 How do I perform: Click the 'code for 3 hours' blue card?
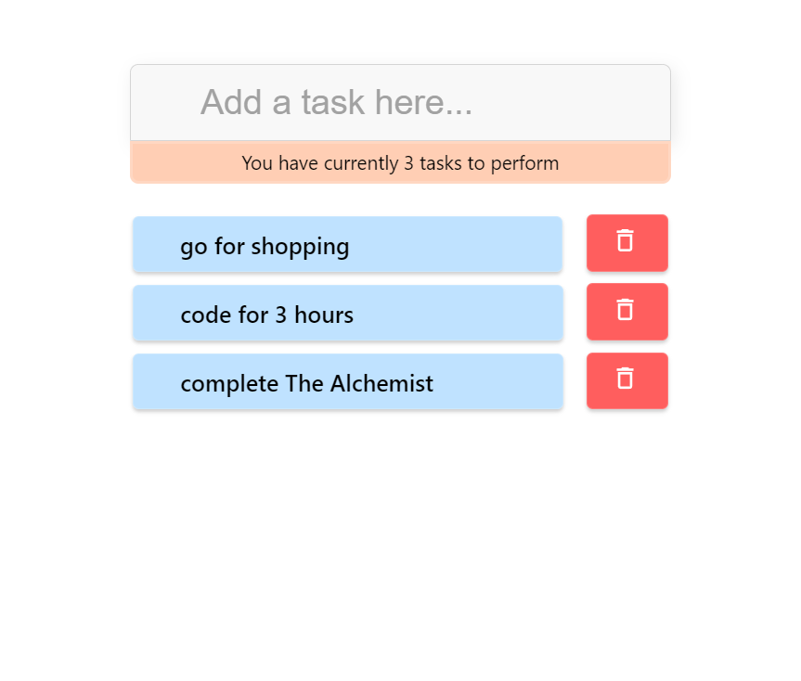348,313
